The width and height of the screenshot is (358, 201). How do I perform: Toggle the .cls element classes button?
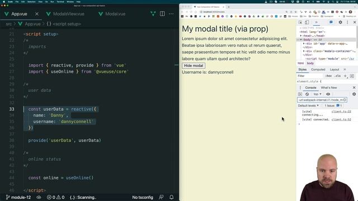tap(338, 76)
